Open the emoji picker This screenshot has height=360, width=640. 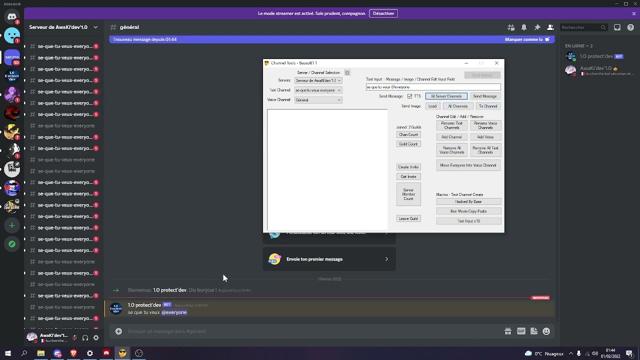coord(546,331)
